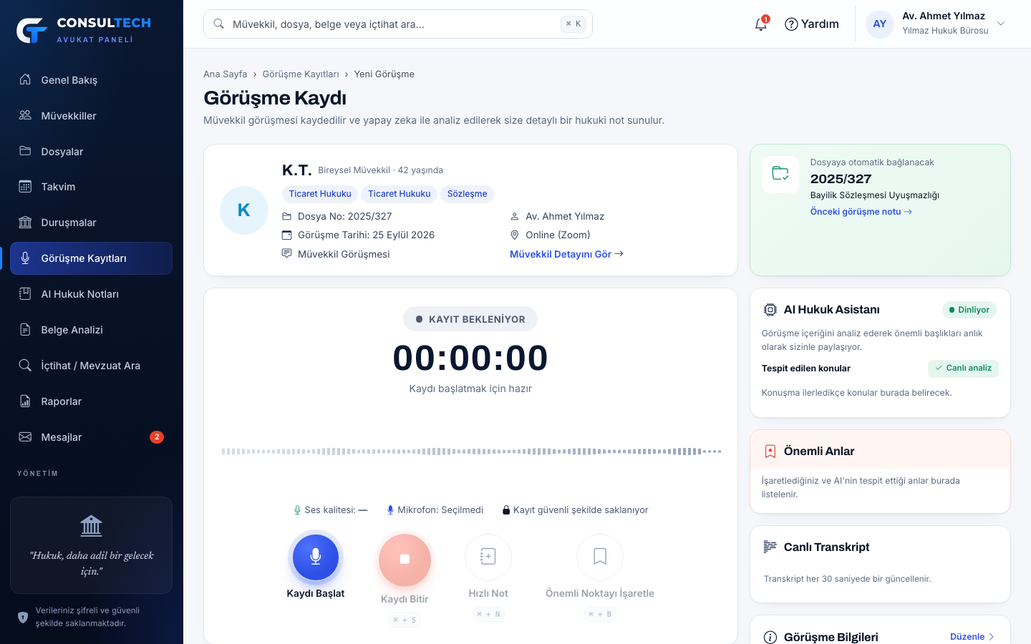Click the ConsulTech logo
The image size is (1031, 644).
point(84,29)
